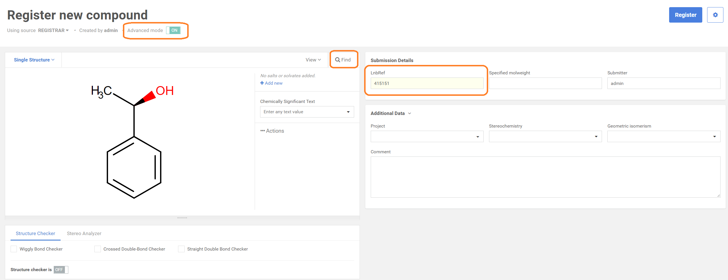The width and height of the screenshot is (728, 280).
Task: Click the plus icon to add new salt
Action: [x=262, y=83]
